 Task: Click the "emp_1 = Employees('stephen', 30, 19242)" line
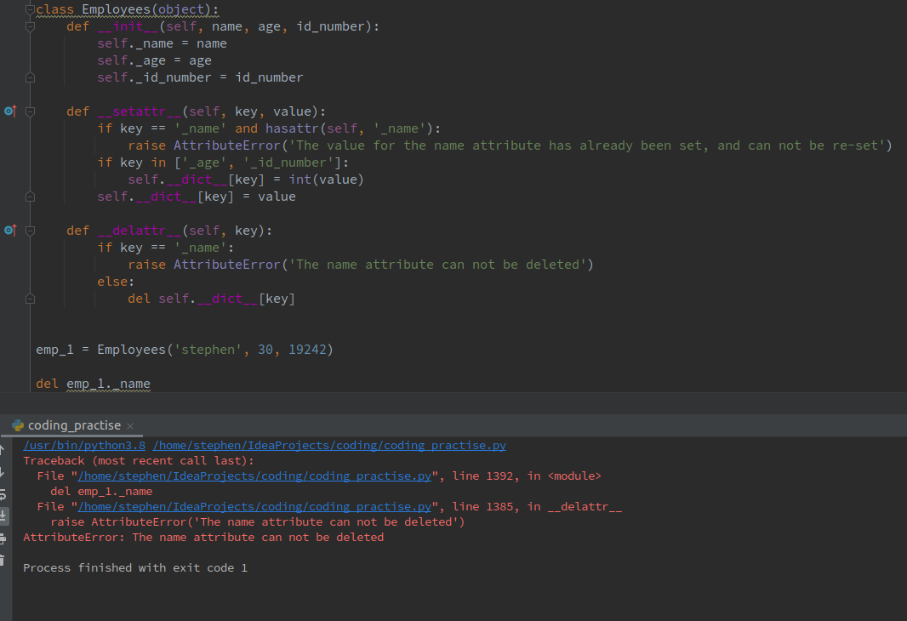click(185, 350)
